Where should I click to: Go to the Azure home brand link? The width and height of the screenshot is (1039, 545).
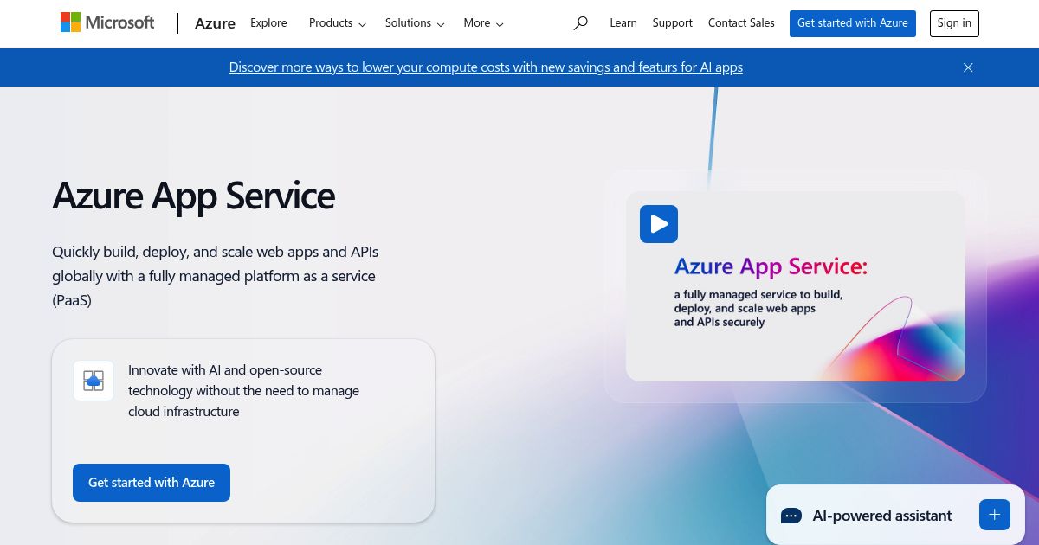(215, 23)
